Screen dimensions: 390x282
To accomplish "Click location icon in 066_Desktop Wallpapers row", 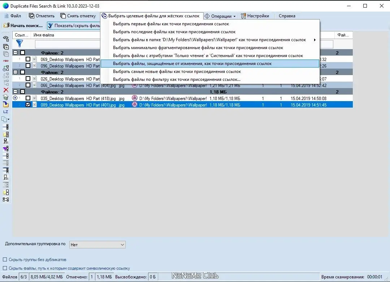I will (135, 85).
